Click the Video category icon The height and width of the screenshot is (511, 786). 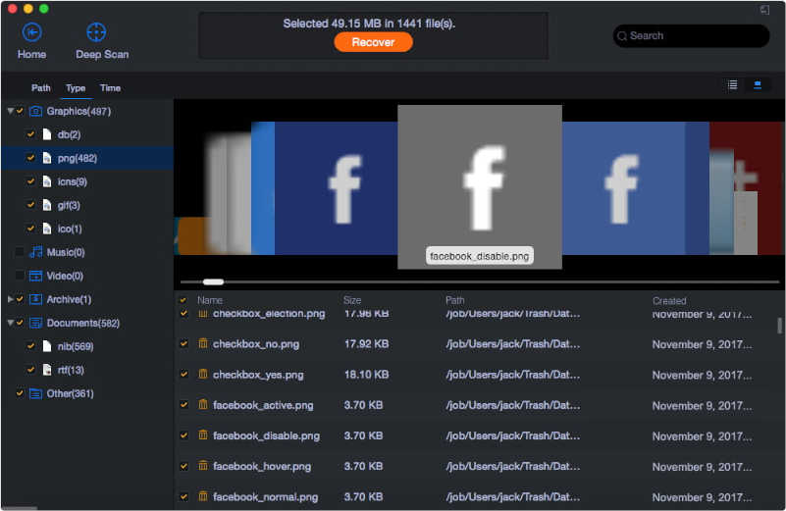click(x=35, y=276)
